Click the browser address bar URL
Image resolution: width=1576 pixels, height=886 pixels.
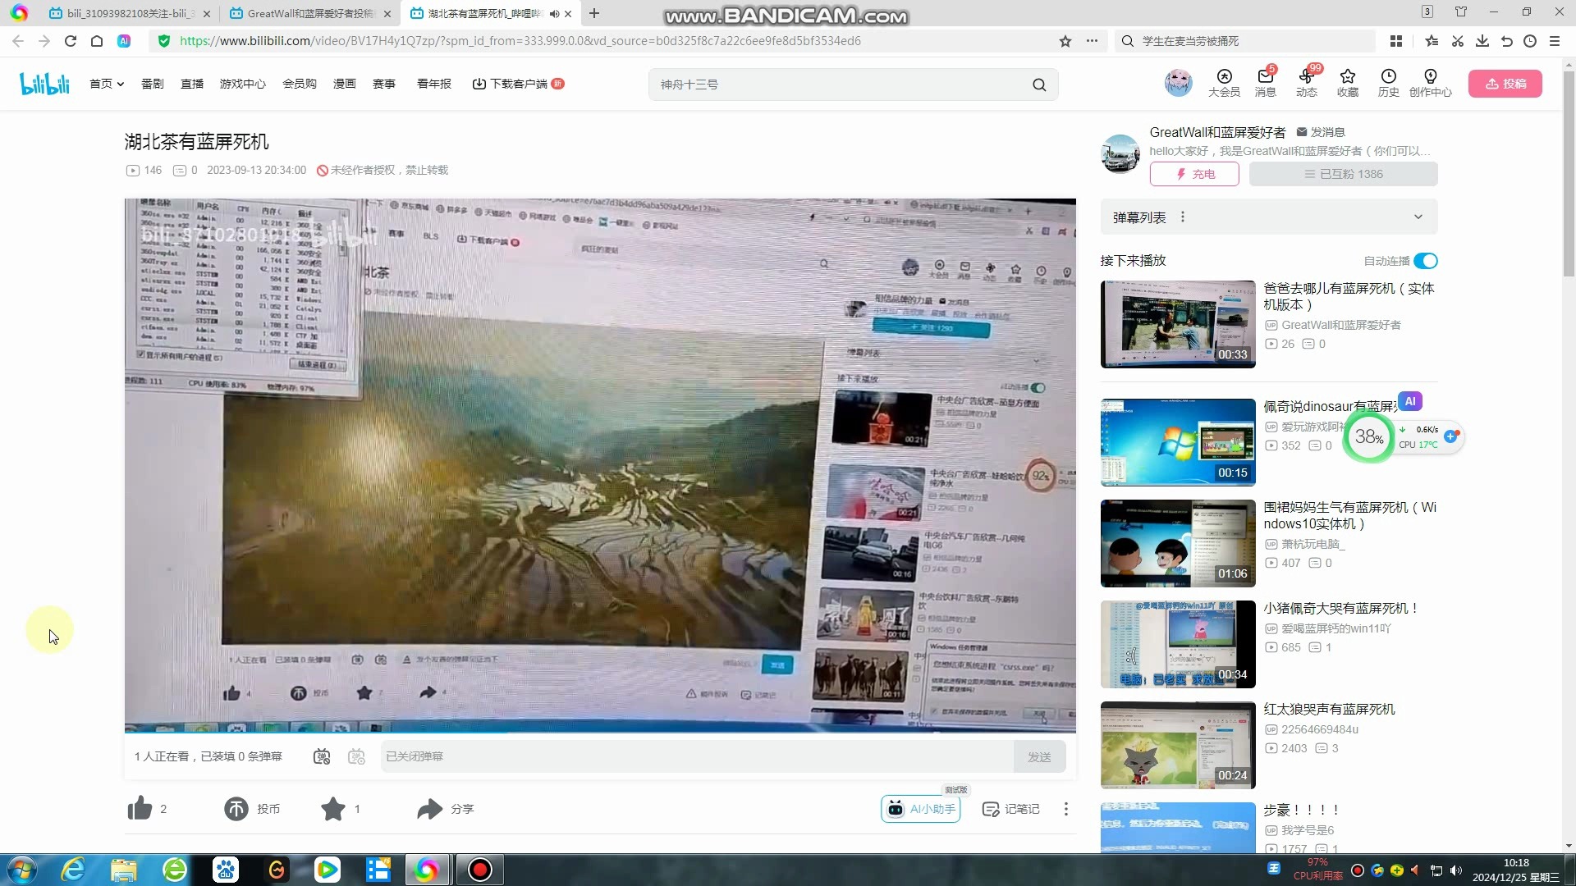520,41
